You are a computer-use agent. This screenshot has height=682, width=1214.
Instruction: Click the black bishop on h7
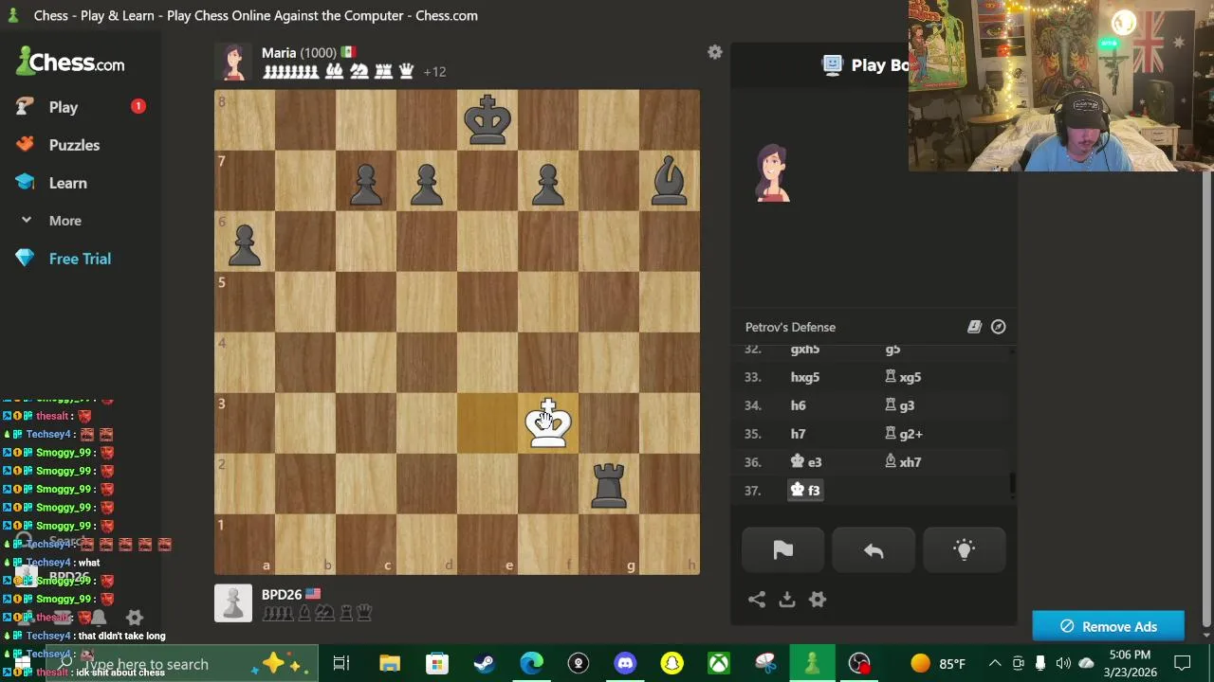point(670,181)
